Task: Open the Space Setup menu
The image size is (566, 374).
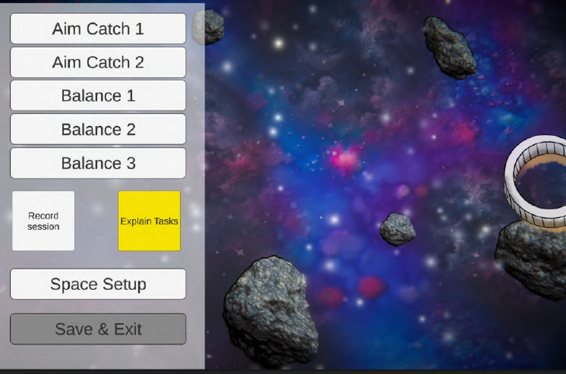Action: pyautogui.click(x=98, y=284)
